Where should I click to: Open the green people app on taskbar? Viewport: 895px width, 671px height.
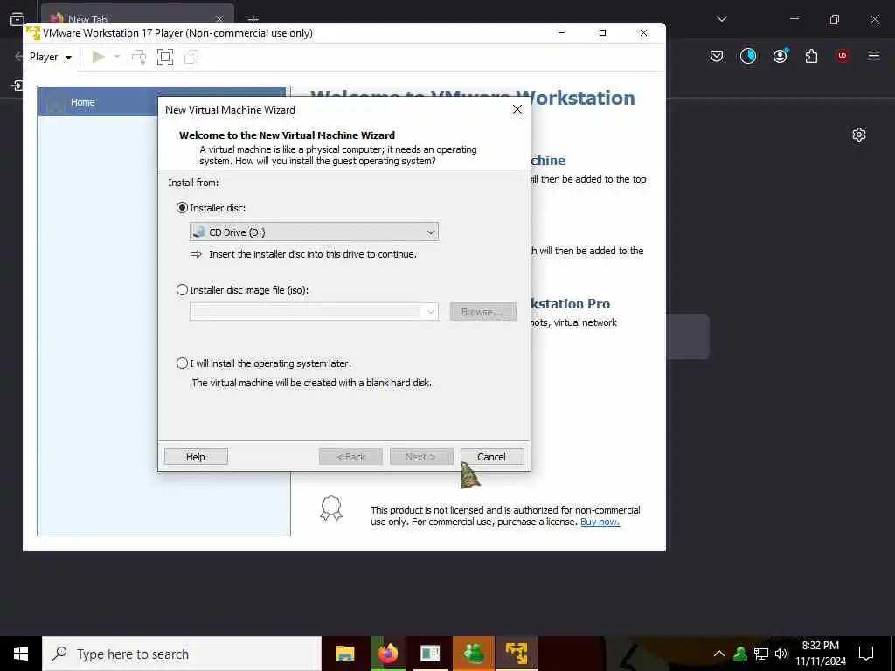coord(473,654)
